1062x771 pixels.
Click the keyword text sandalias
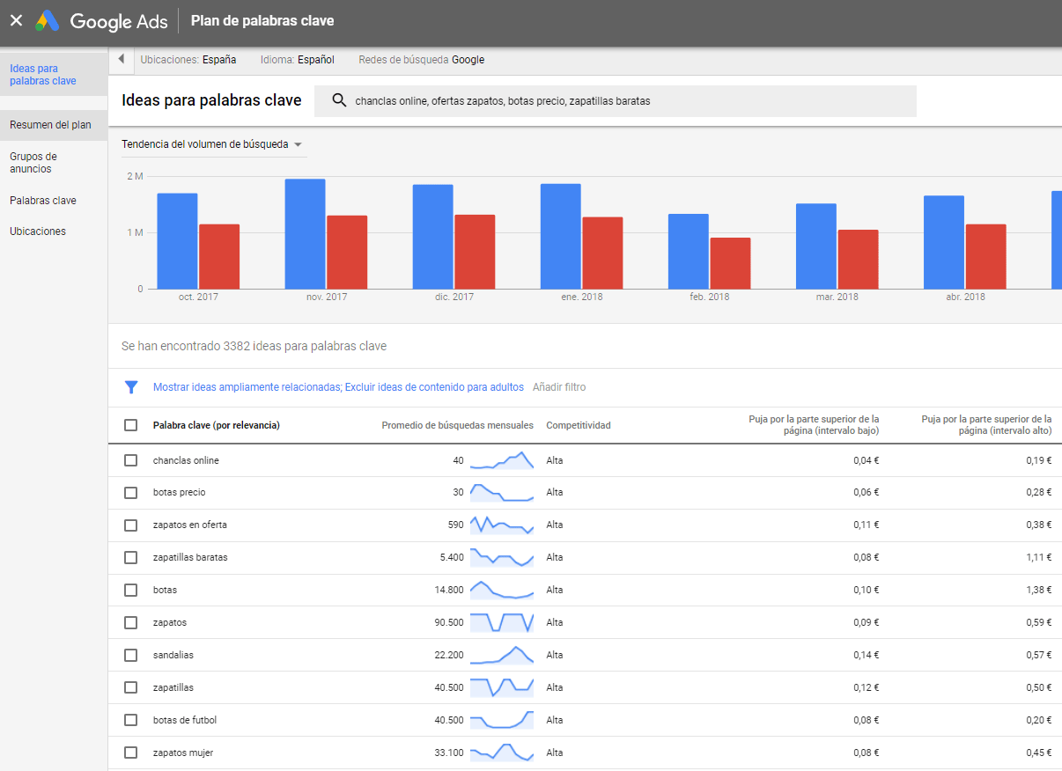pos(173,656)
